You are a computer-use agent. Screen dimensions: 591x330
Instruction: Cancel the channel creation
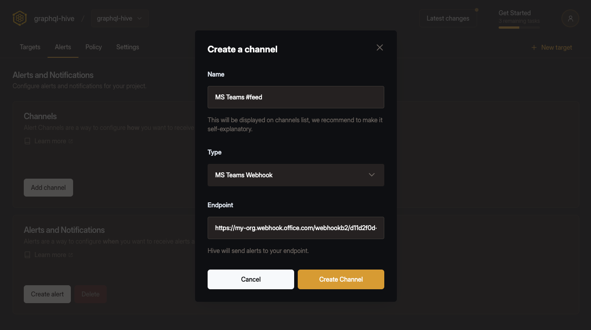250,279
